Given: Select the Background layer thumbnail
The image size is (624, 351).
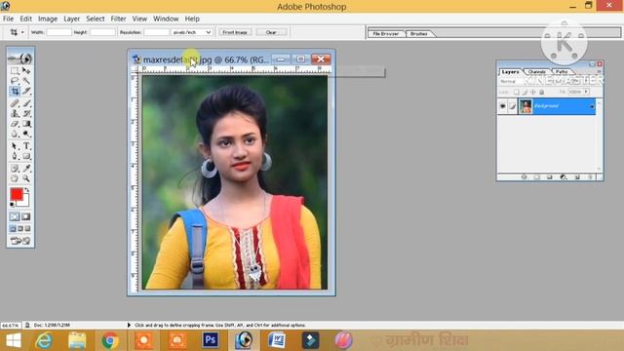Looking at the screenshot, I should click(526, 106).
